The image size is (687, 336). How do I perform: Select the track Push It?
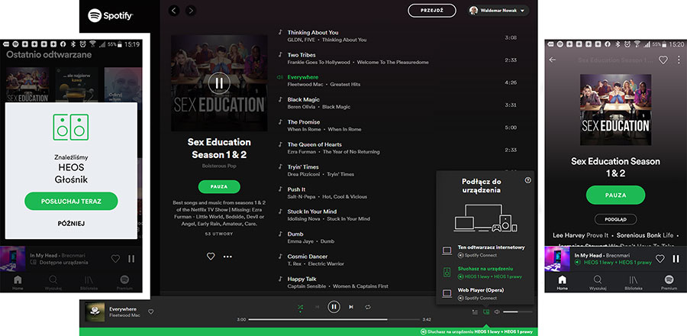296,189
